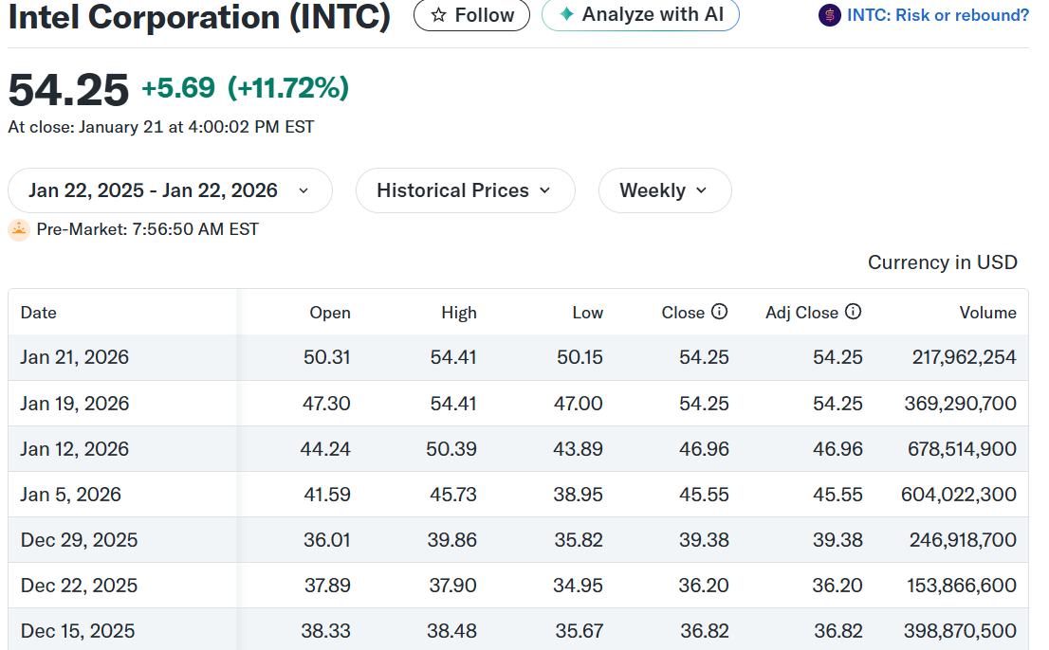Screen dimensions: 1049x650
Task: Click the 217,962,254 volume value
Action: point(964,357)
